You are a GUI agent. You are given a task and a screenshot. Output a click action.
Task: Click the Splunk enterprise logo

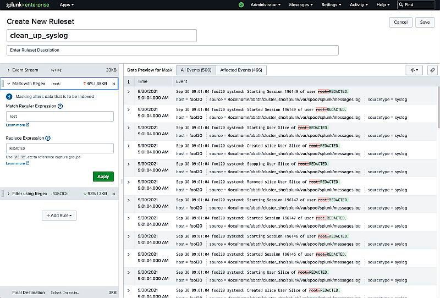click(28, 5)
